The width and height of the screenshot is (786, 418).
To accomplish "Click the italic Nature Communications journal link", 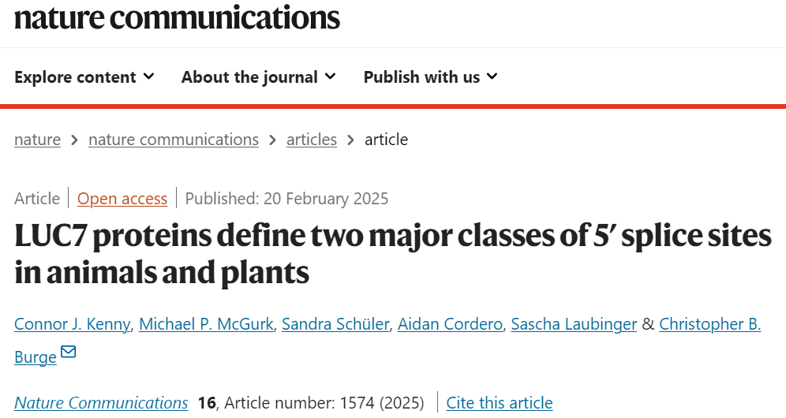I will (x=101, y=402).
